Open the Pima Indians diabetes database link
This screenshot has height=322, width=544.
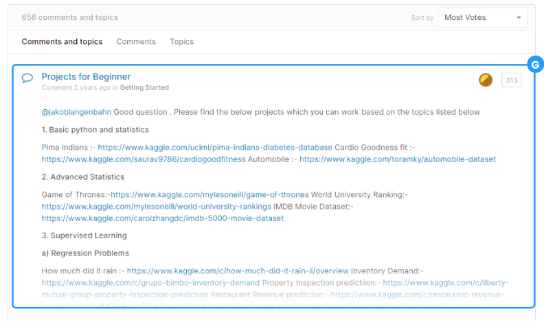tap(215, 148)
